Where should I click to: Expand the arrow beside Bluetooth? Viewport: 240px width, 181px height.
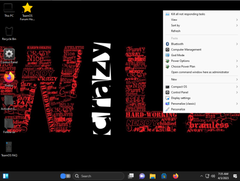[x=237, y=44]
